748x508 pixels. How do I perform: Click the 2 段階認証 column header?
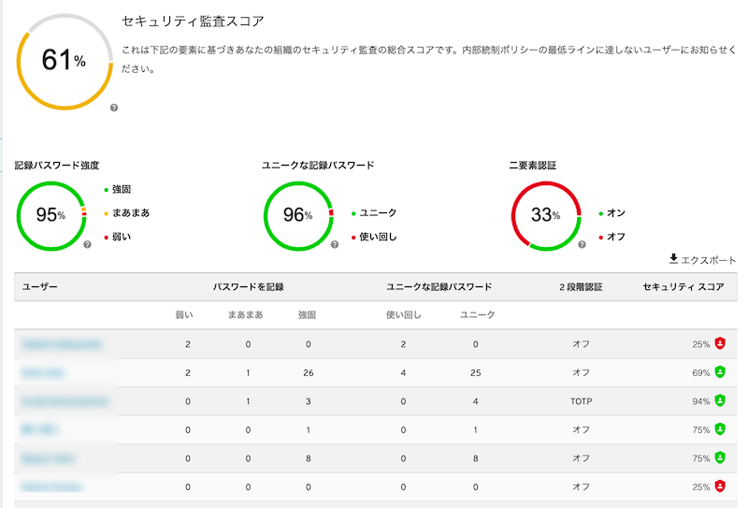click(581, 286)
